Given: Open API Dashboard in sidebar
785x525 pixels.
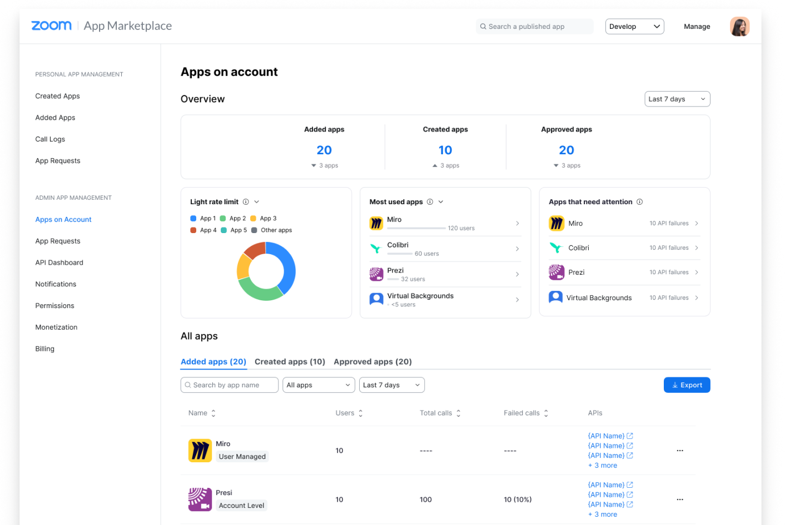Looking at the screenshot, I should pos(59,262).
